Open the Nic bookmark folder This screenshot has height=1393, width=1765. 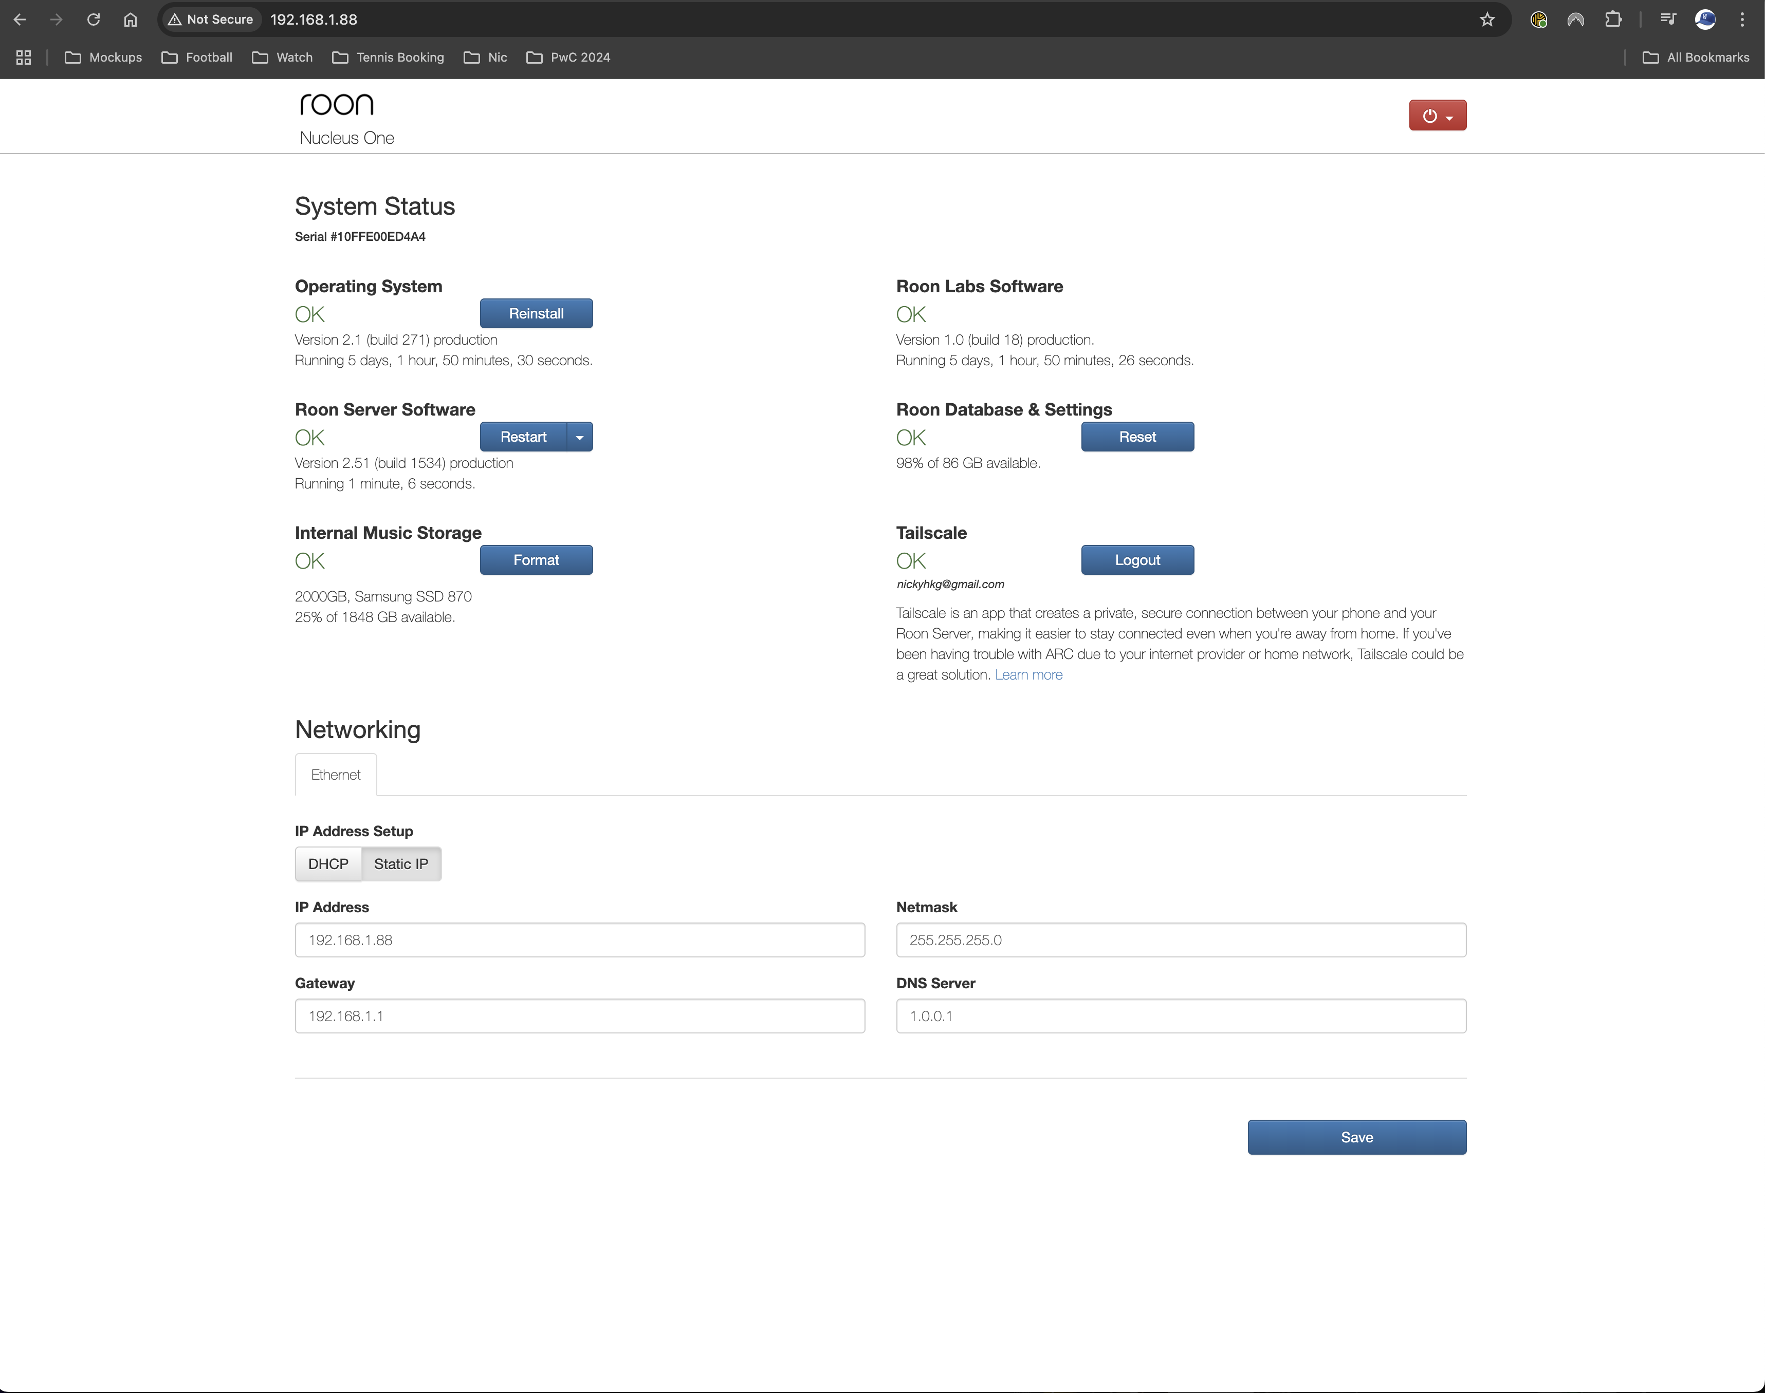(x=486, y=57)
